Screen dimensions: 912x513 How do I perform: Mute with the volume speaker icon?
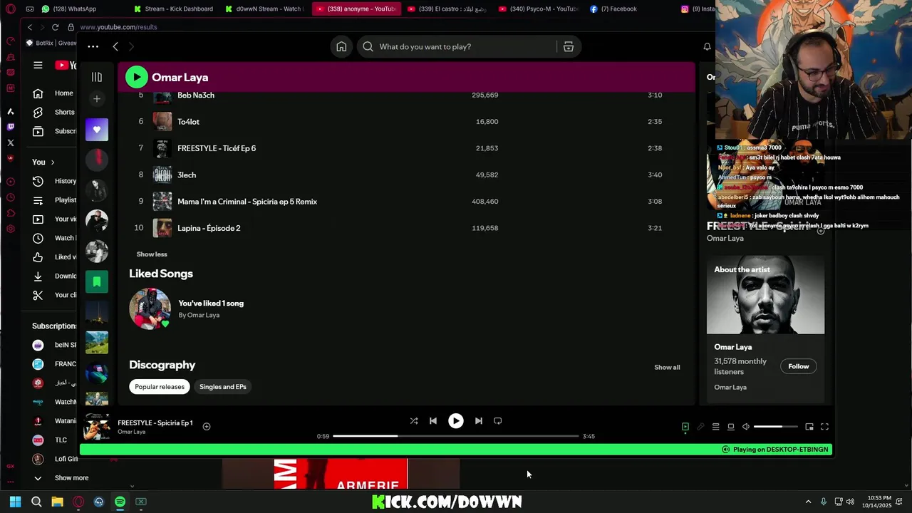[x=746, y=427]
